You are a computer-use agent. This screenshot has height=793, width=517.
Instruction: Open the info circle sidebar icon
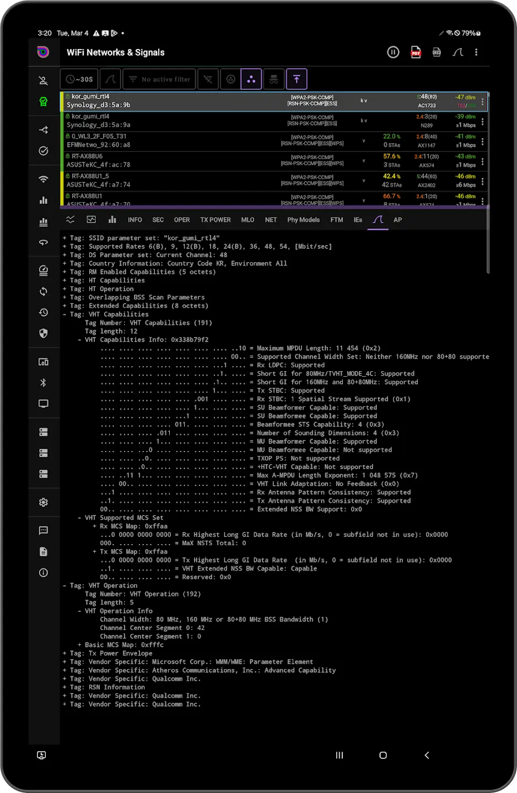point(44,573)
